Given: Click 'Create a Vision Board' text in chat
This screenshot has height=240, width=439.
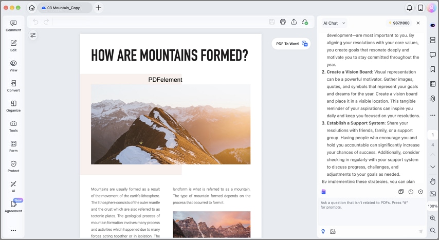Looking at the screenshot, I should tap(349, 72).
